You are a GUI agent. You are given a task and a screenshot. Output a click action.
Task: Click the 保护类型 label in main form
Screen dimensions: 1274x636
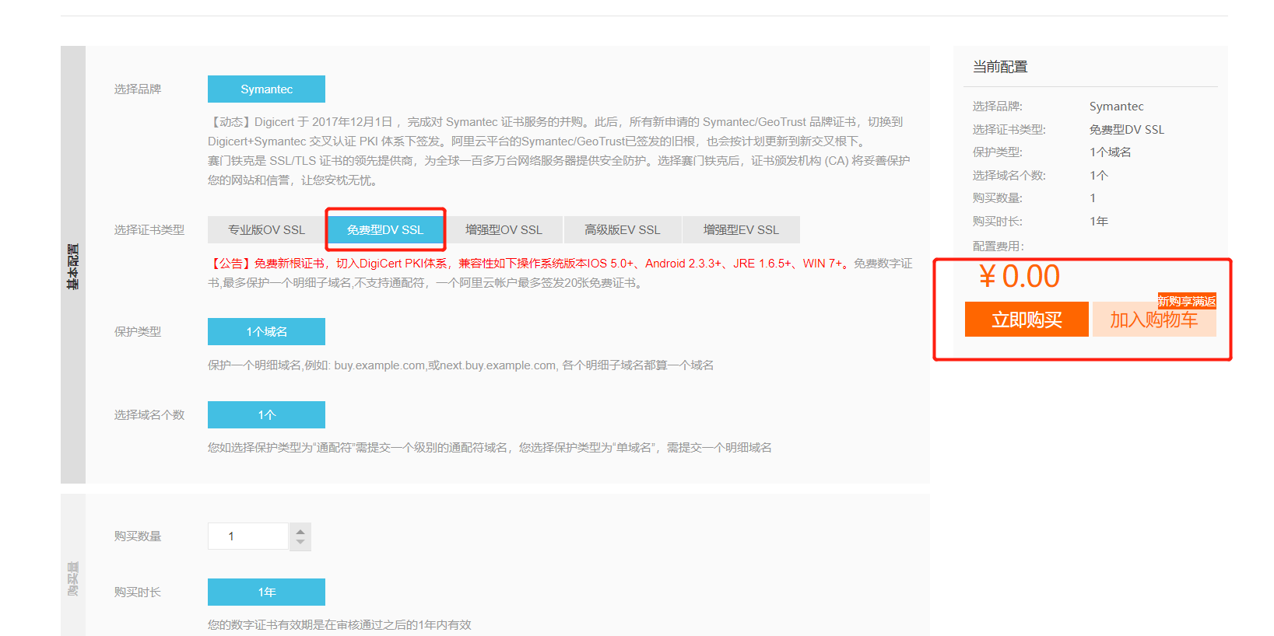point(138,332)
